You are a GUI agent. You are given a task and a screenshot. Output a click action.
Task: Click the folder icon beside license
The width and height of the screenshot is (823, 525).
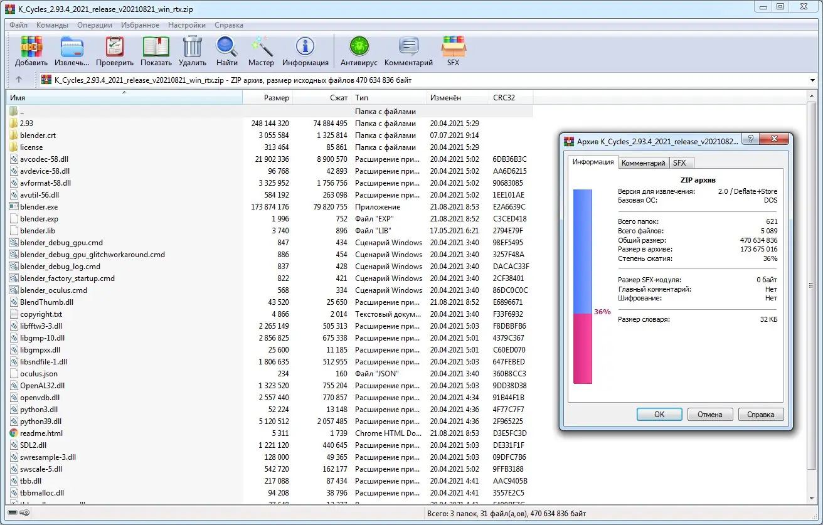click(x=14, y=147)
